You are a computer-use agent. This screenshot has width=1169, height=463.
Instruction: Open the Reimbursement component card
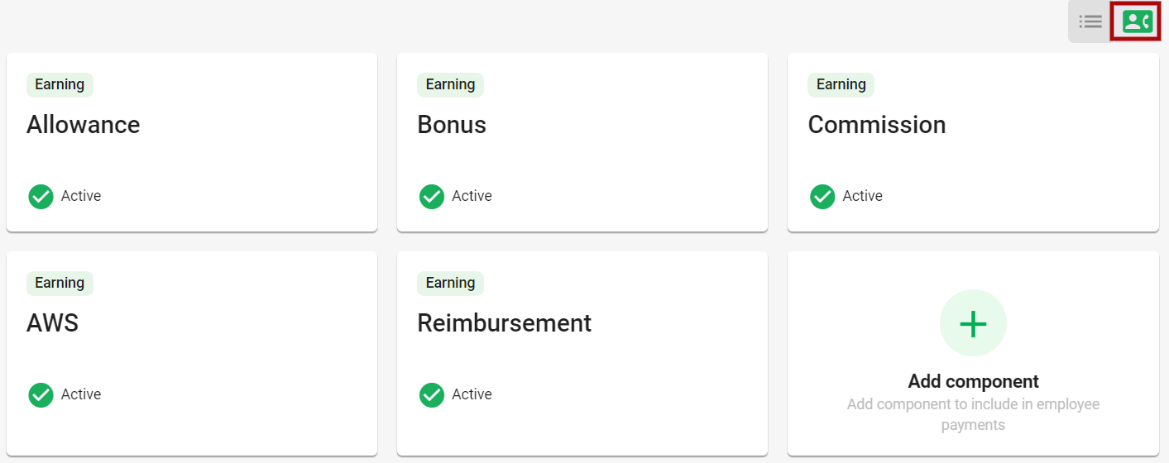[x=582, y=353]
